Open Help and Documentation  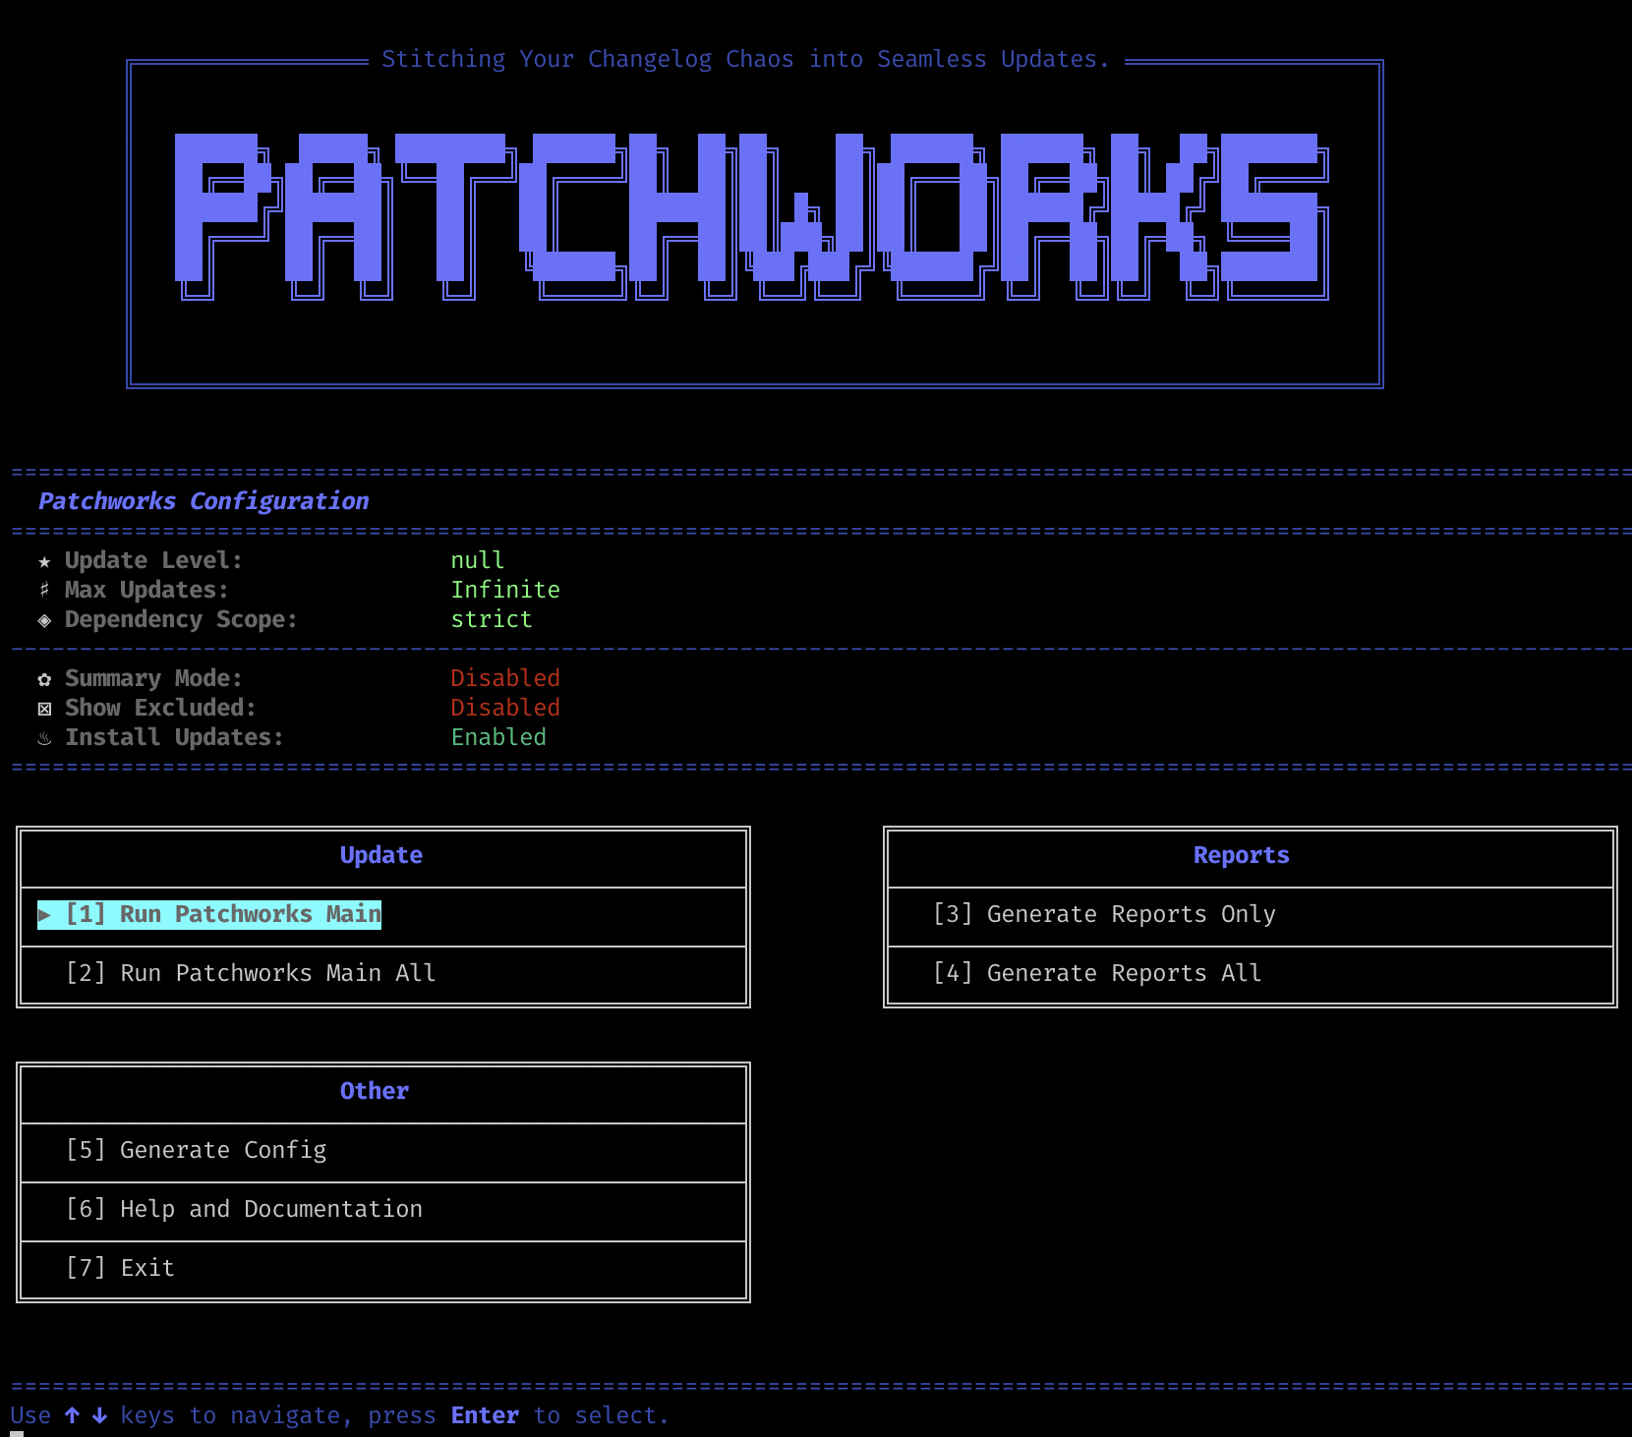point(270,1209)
